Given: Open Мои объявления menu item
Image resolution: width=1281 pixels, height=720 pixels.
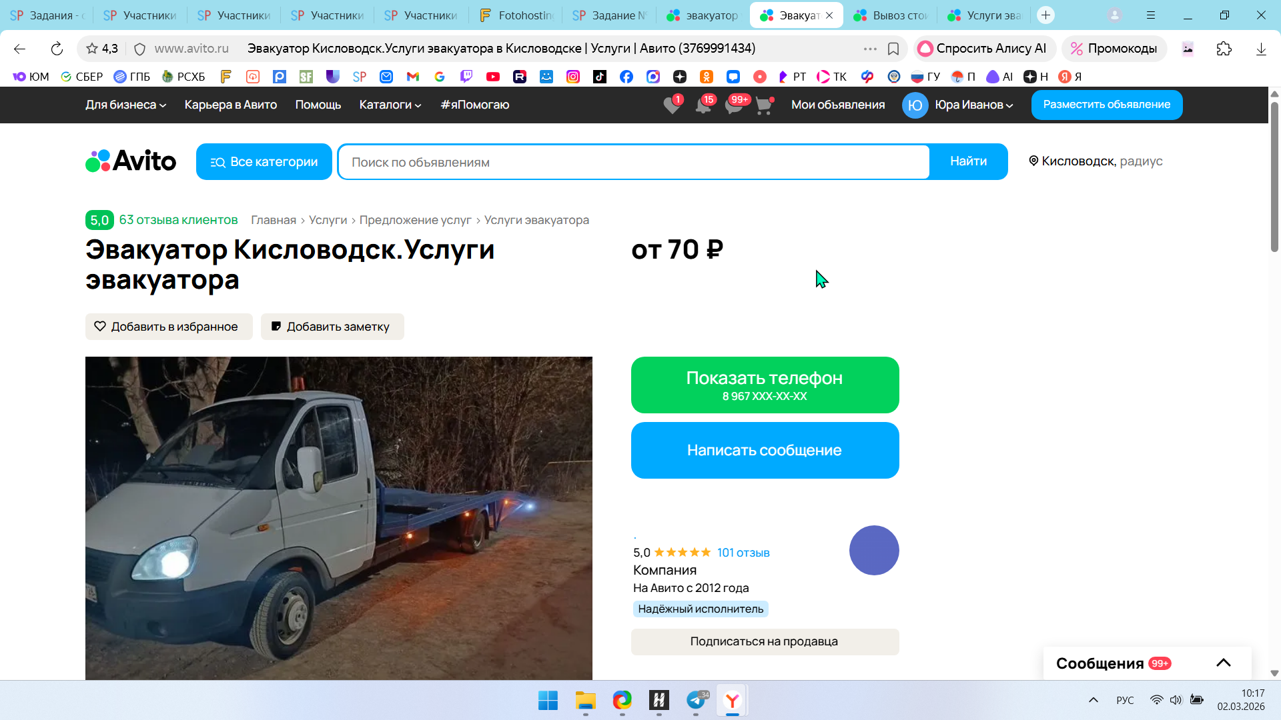Looking at the screenshot, I should click(838, 105).
